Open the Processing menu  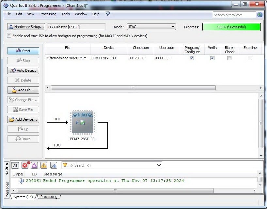coord(48,14)
